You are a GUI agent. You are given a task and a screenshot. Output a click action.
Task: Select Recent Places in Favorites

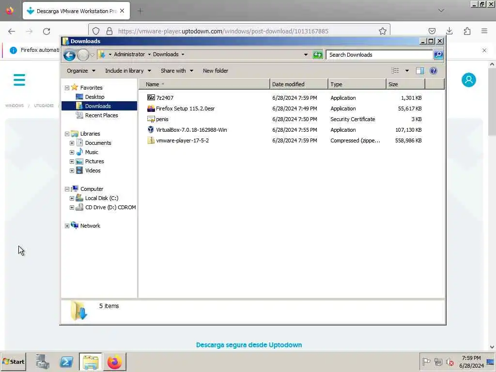(x=101, y=115)
